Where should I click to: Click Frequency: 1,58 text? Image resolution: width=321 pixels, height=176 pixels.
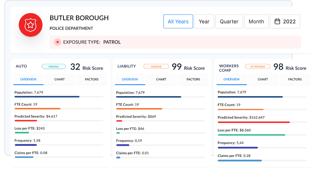click(x=28, y=141)
